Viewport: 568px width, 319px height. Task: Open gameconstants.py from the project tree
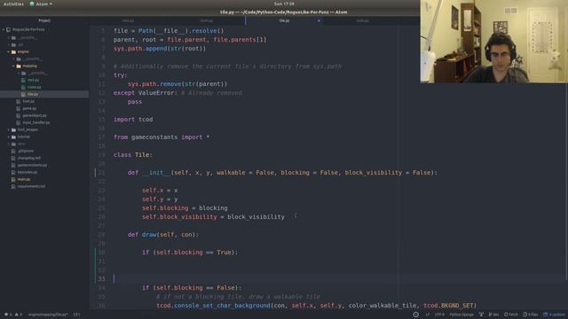32,165
